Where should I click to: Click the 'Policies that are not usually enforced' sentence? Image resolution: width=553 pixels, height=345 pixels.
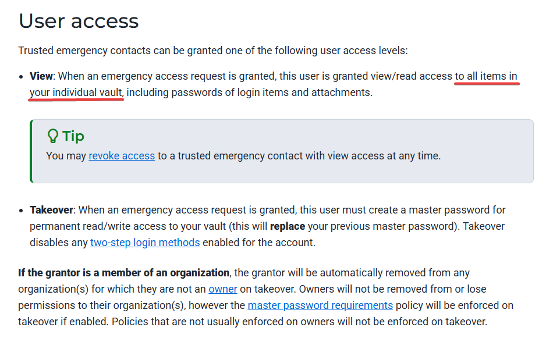(299, 321)
